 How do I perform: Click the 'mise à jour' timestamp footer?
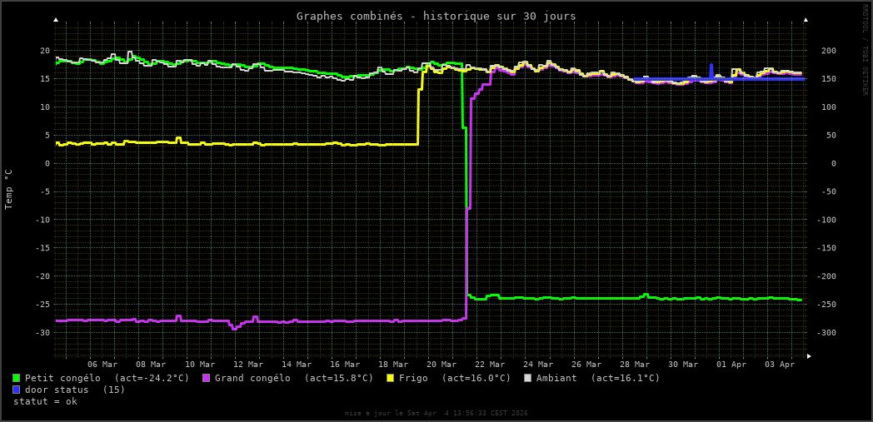click(x=436, y=413)
